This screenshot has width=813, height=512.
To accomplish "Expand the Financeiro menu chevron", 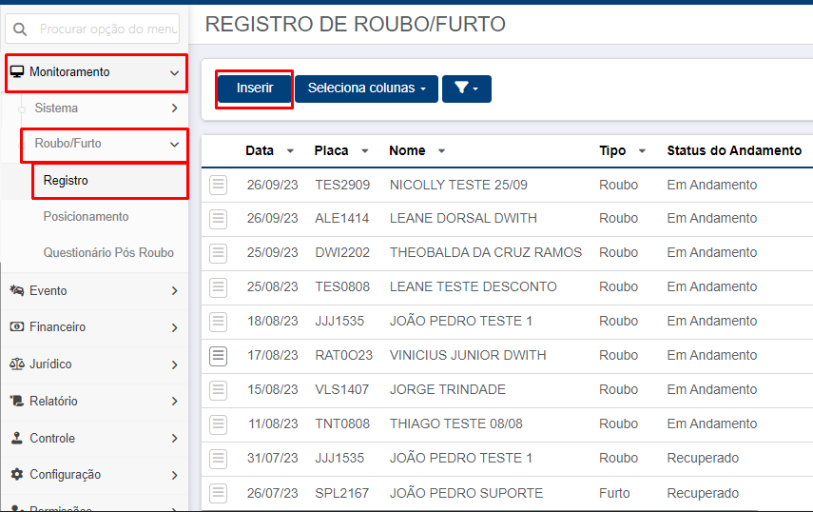I will click(x=175, y=327).
